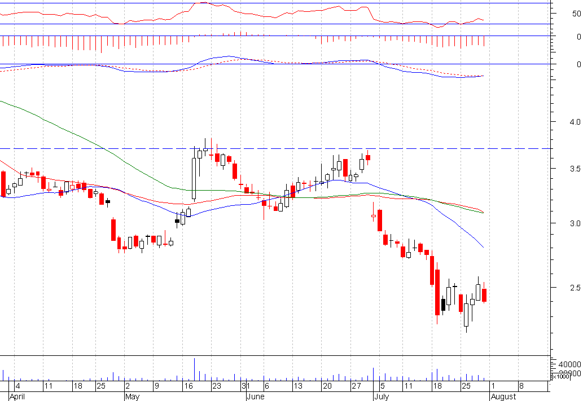Click the "40000" volume axis label
The image size is (583, 401).
tap(569, 364)
